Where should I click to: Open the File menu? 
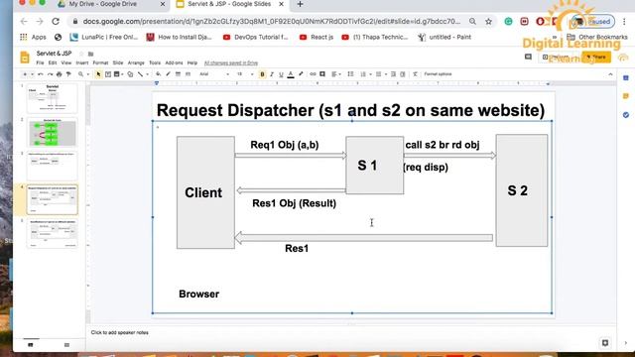(40, 63)
